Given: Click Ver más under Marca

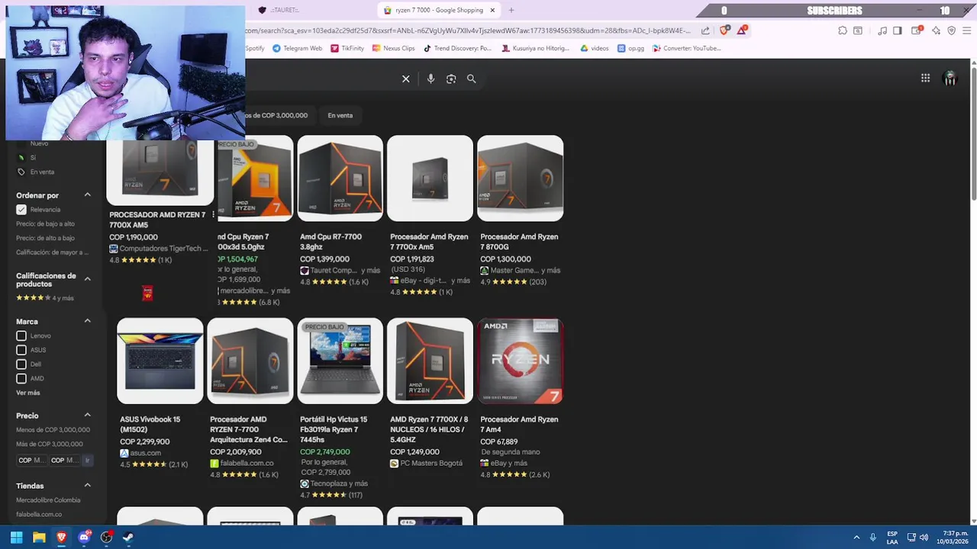Looking at the screenshot, I should click(28, 393).
